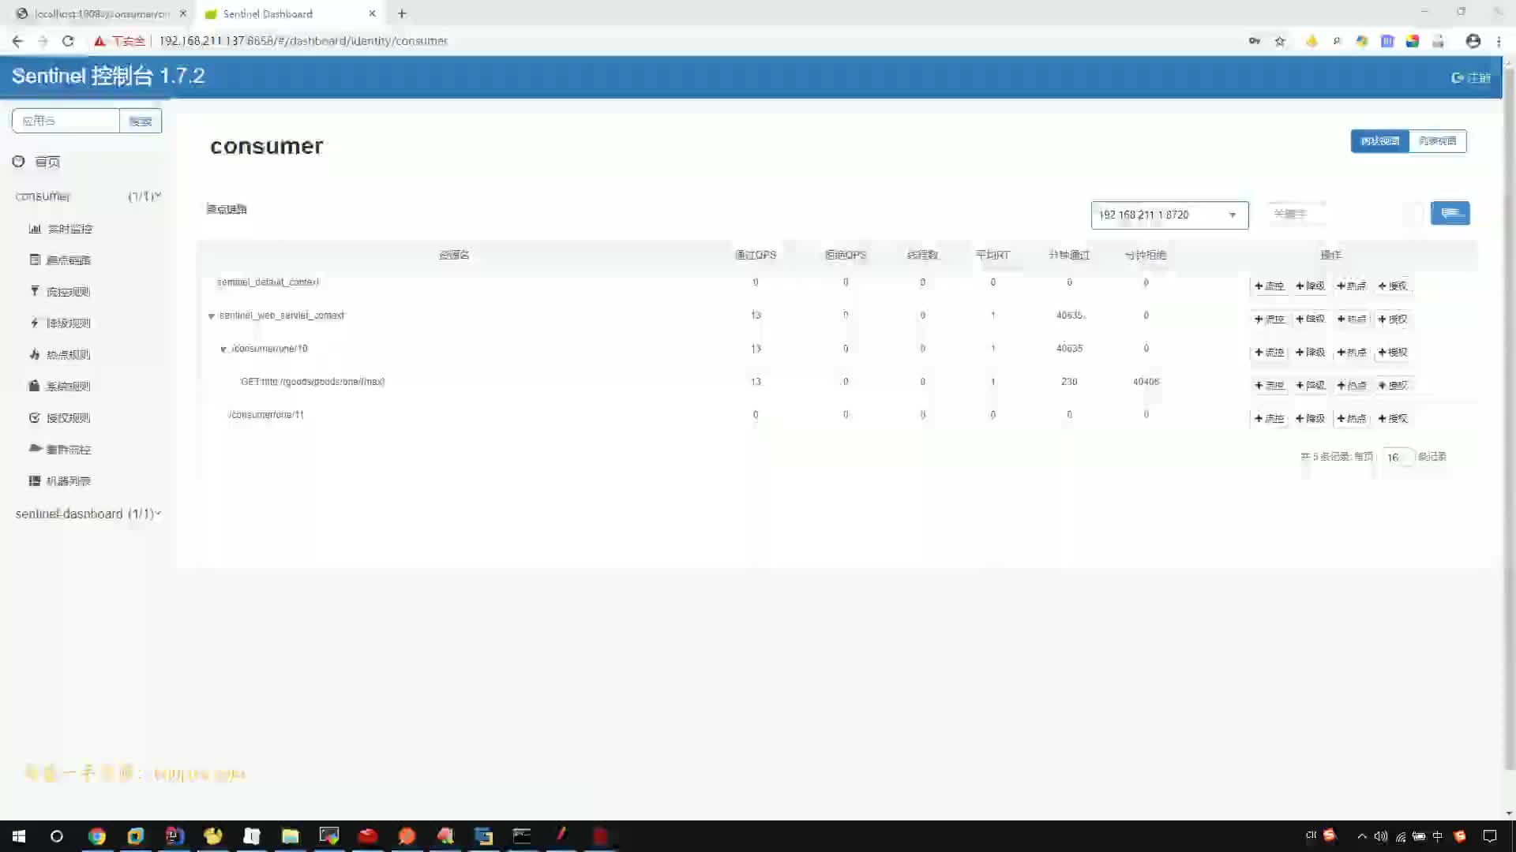Switch to 树状视图 tree view
1516x852 pixels.
pyautogui.click(x=1379, y=141)
